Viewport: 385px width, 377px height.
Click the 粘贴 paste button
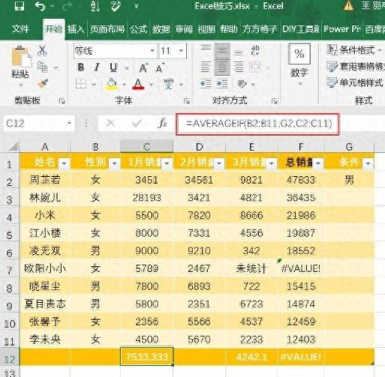point(20,65)
